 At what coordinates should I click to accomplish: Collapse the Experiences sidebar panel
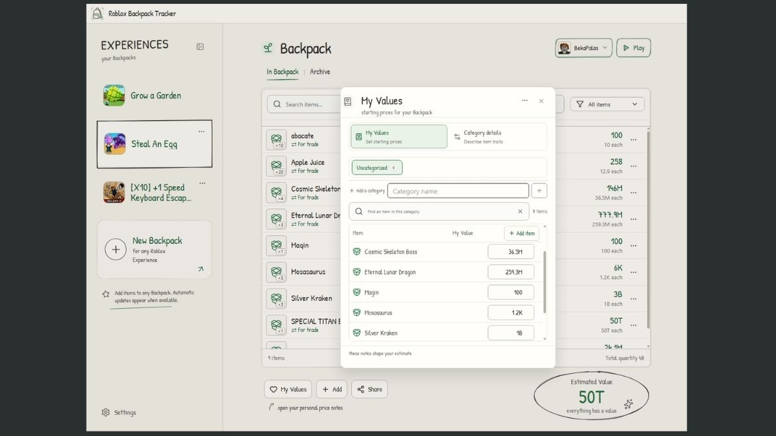pyautogui.click(x=200, y=47)
